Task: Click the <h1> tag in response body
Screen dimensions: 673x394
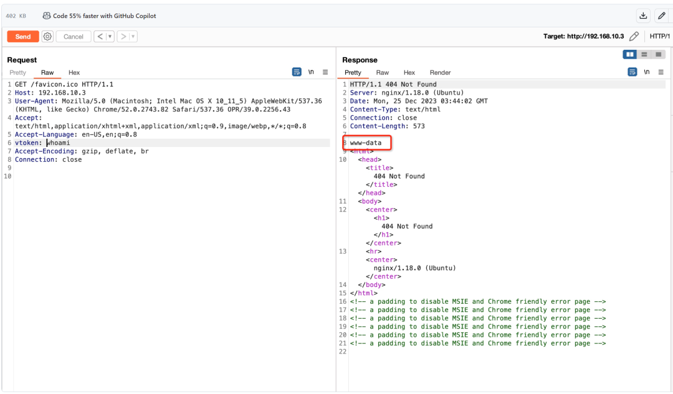Action: coord(381,218)
